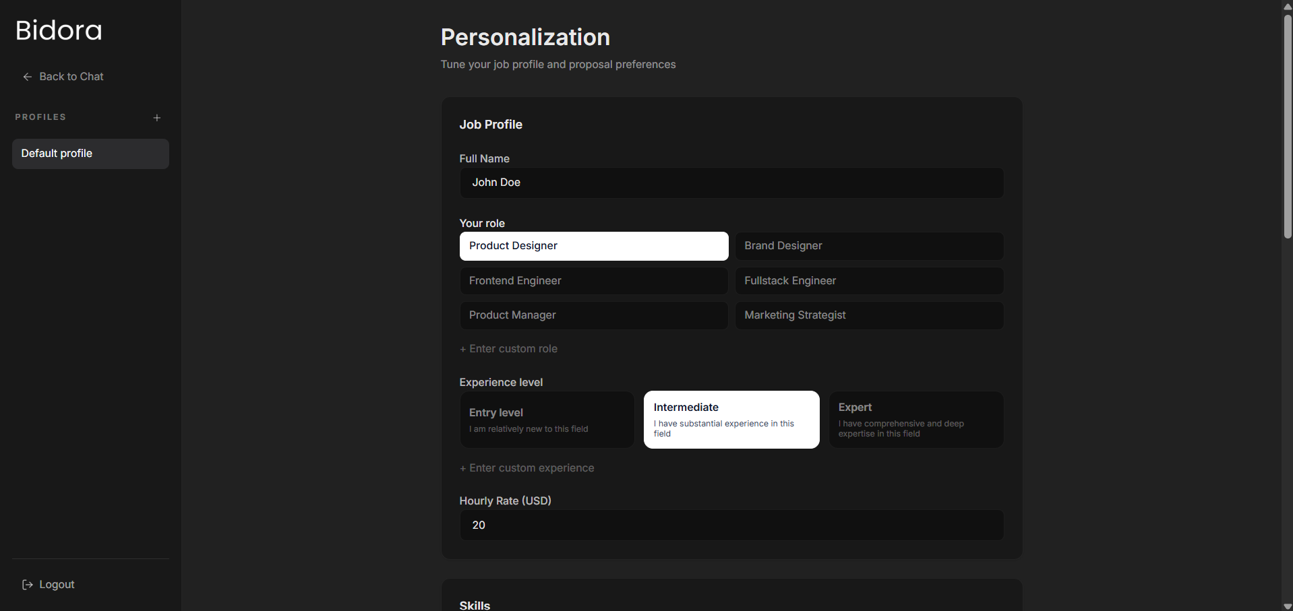Open the Default profile
This screenshot has height=611, width=1293.
click(90, 154)
